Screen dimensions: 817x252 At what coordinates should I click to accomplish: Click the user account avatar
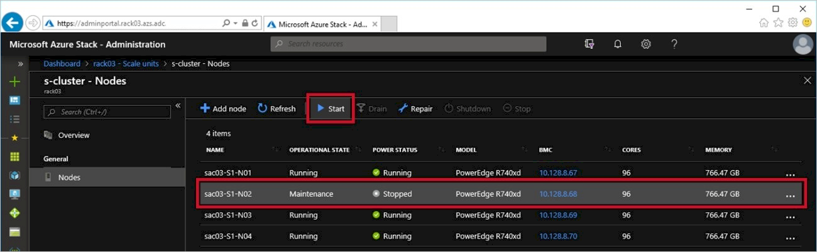pos(803,45)
